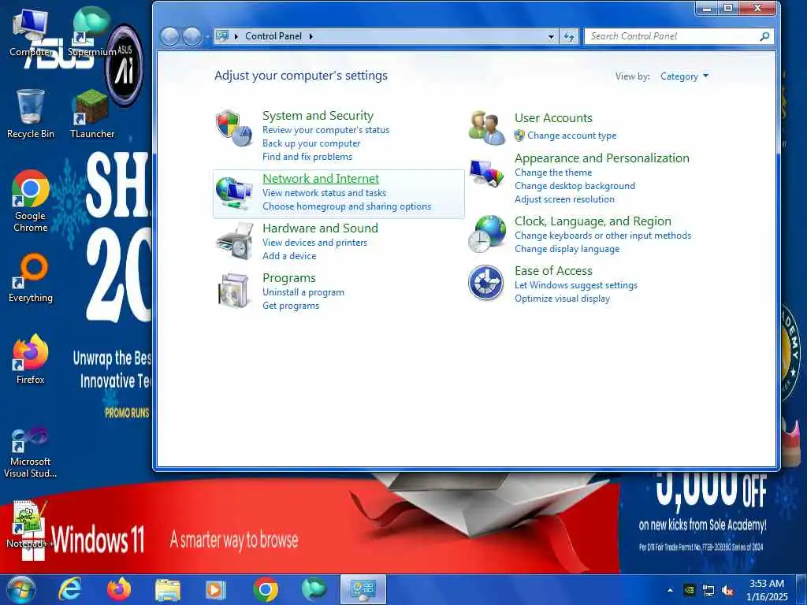Viewport: 807px width, 605px height.
Task: Click Optimize visual display link
Action: pos(562,299)
